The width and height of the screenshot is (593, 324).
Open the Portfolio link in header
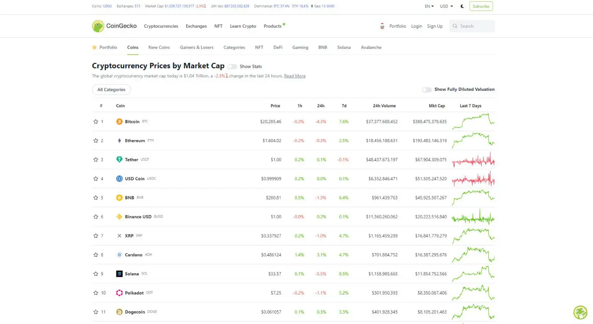point(398,26)
